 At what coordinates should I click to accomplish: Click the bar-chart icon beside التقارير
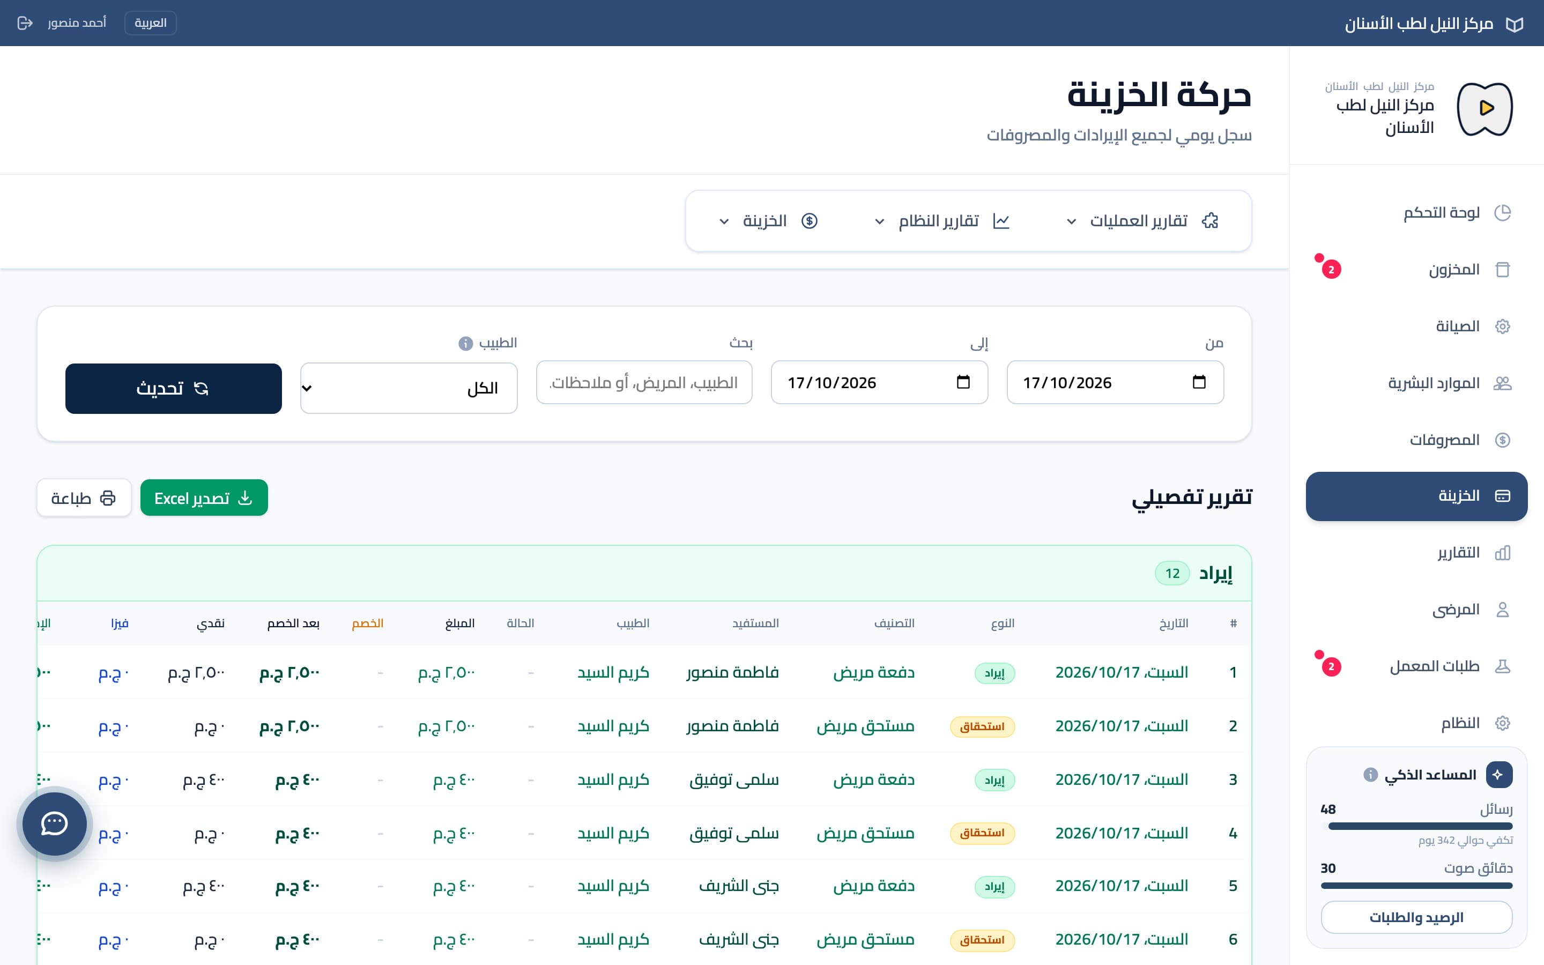pos(1503,553)
